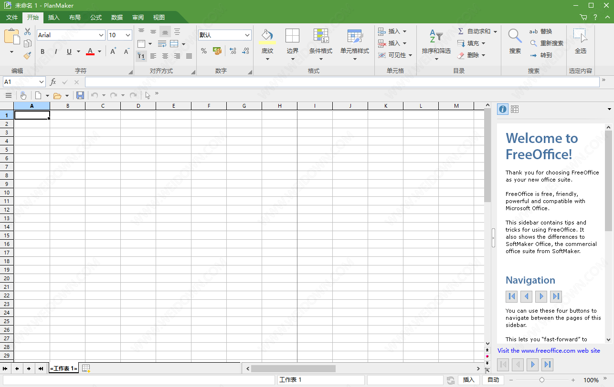Set horizontal alignment to center
Image resolution: width=614 pixels, height=387 pixels.
[165, 56]
